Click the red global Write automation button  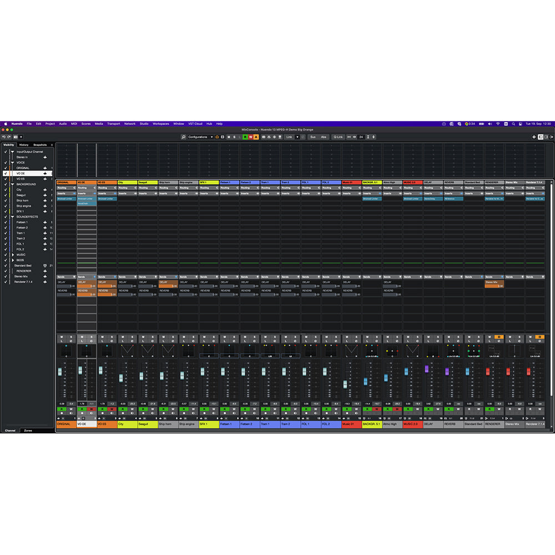pyautogui.click(x=251, y=137)
